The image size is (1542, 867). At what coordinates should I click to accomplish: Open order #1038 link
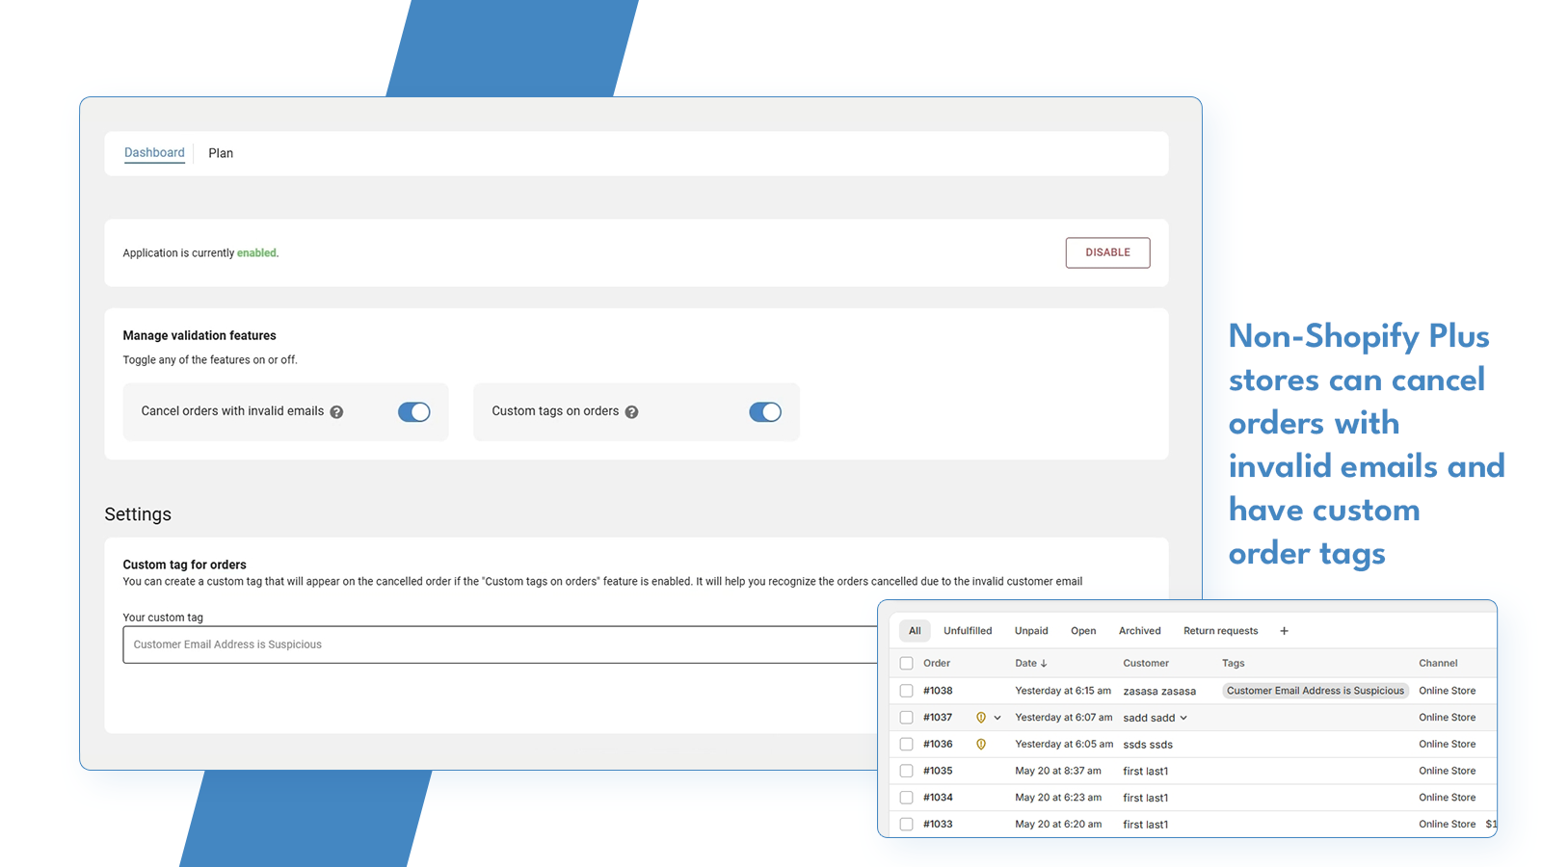[x=938, y=691]
